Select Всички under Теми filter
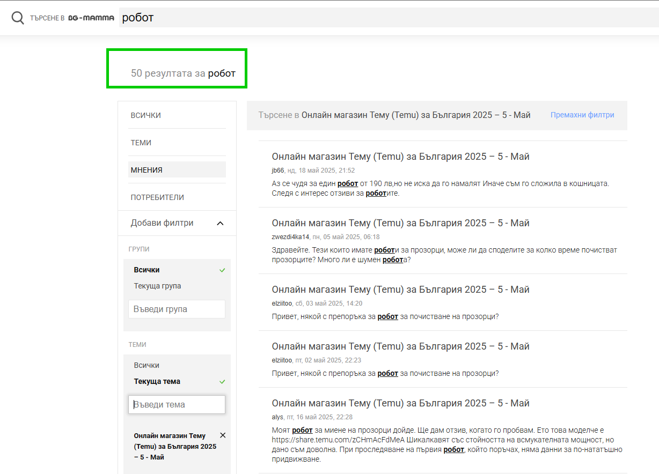The height and width of the screenshot is (474, 659). pos(147,365)
